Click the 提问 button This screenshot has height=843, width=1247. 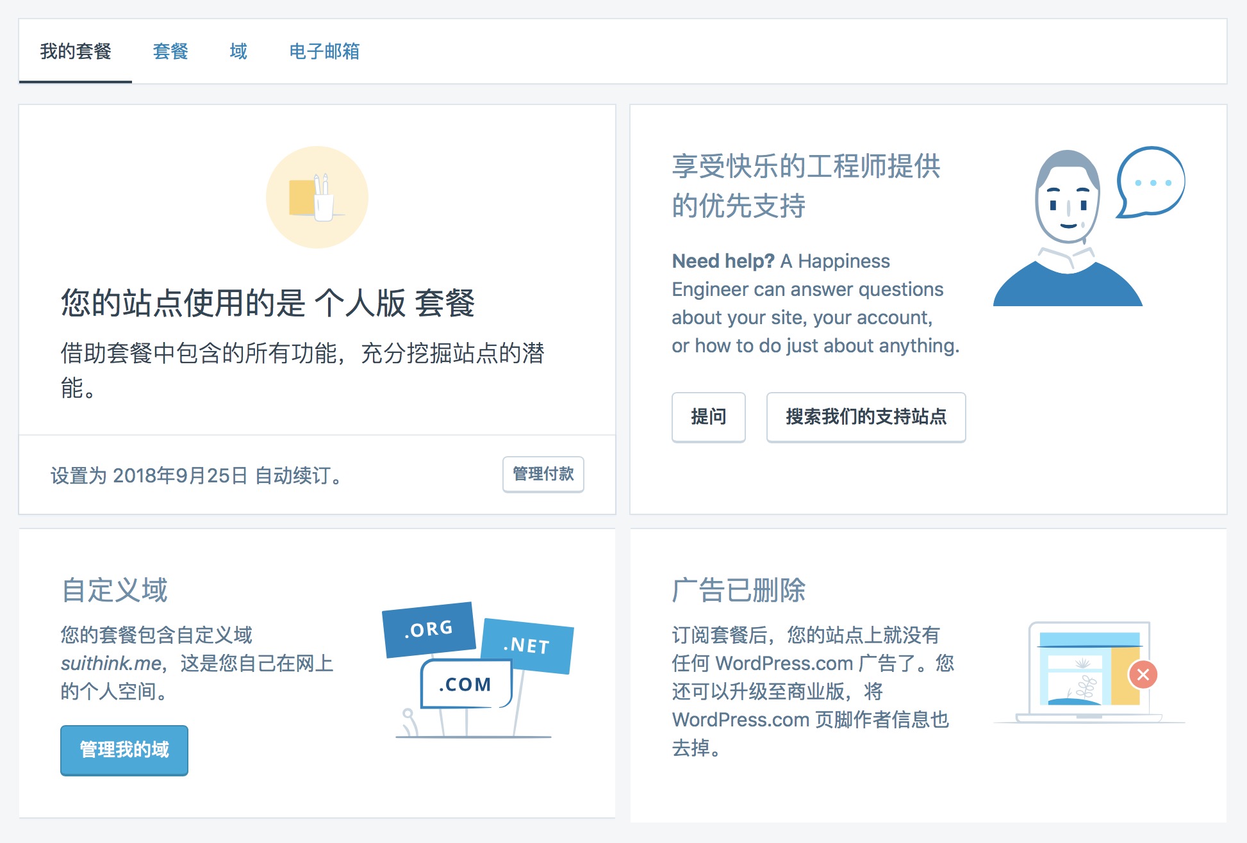[x=708, y=417]
